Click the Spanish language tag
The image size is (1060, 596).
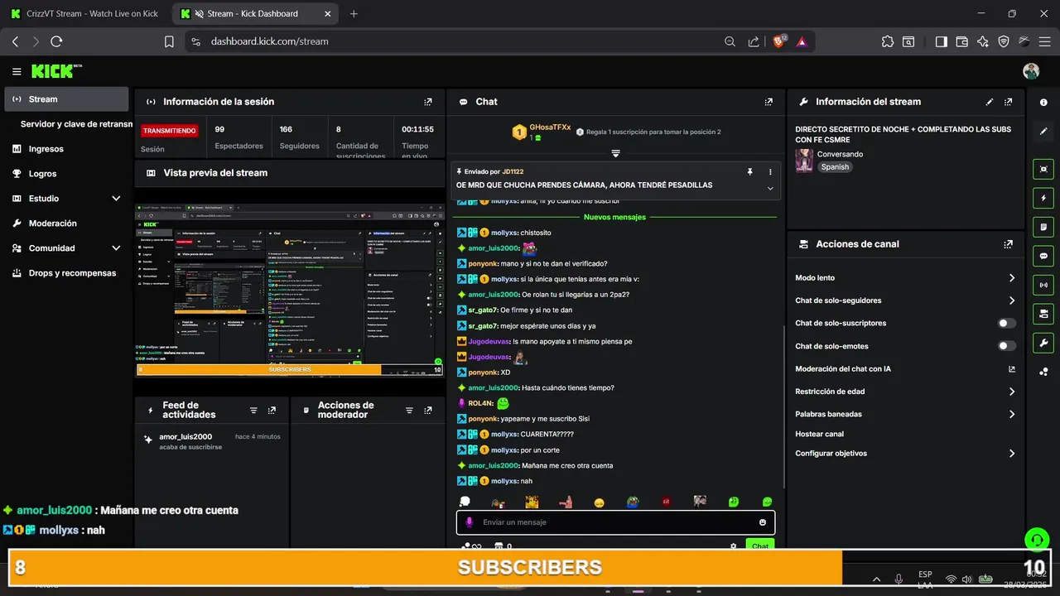835,167
